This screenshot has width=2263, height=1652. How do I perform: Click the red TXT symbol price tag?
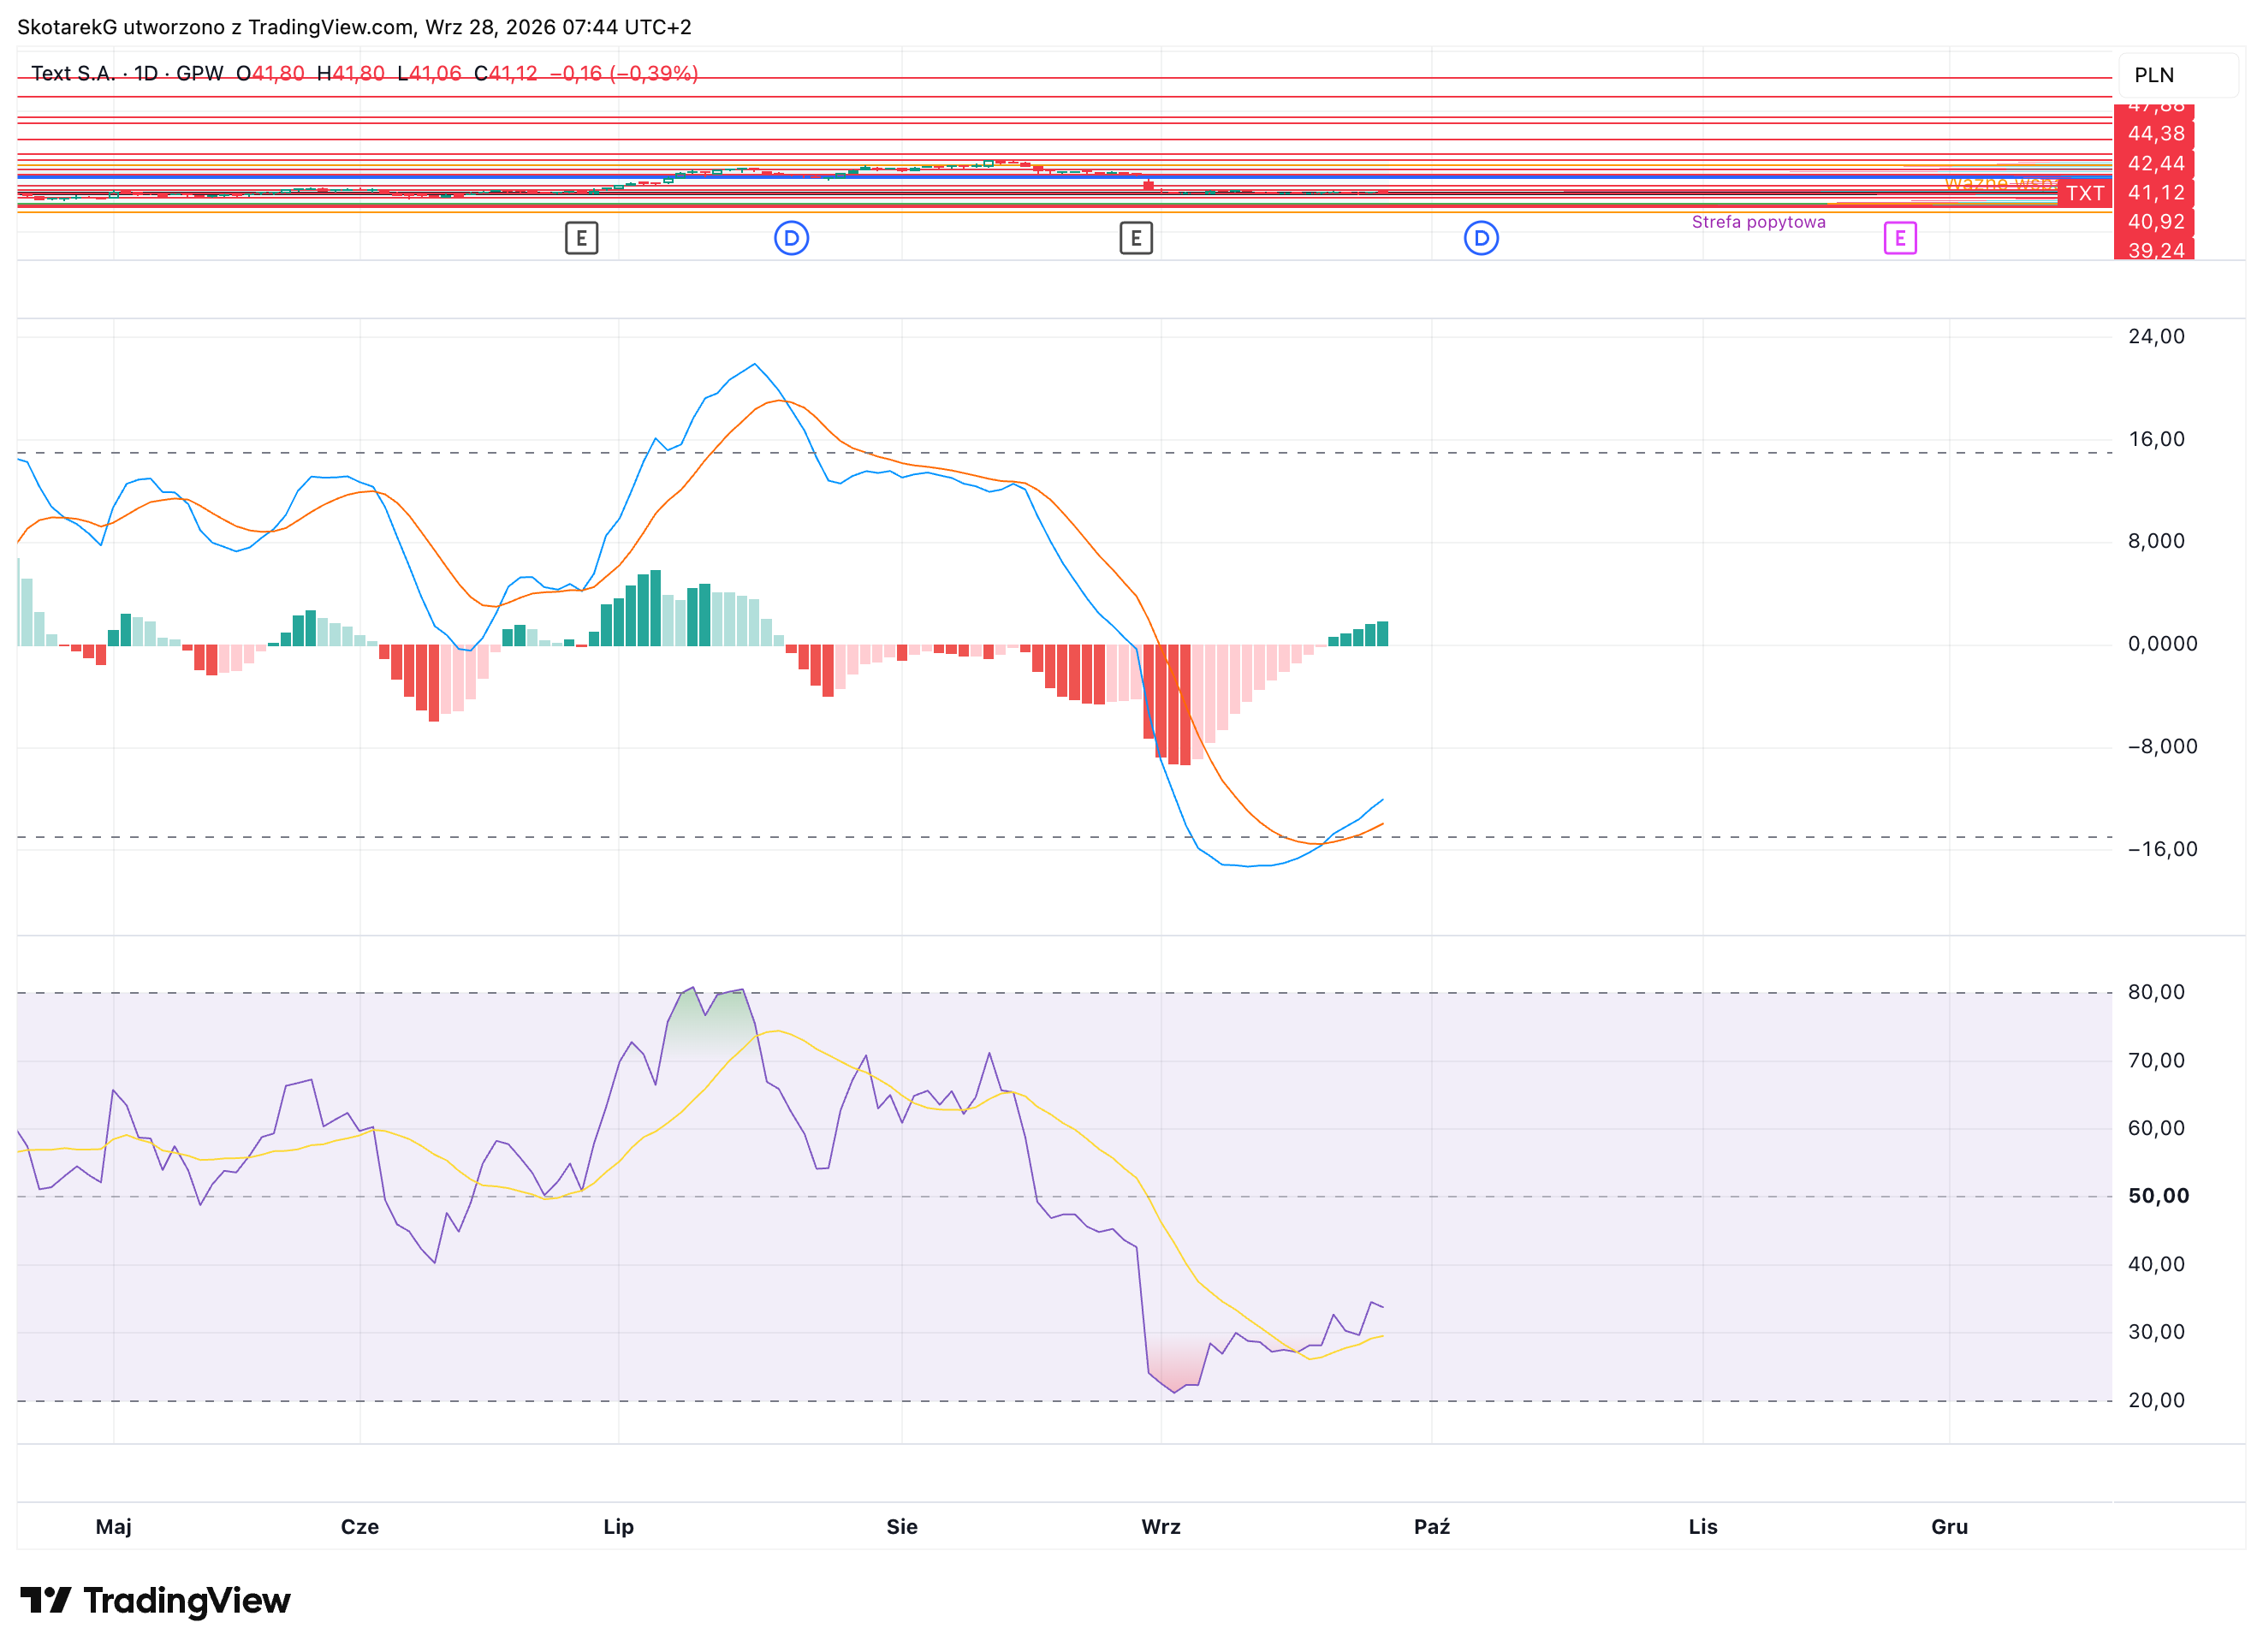tap(2085, 193)
